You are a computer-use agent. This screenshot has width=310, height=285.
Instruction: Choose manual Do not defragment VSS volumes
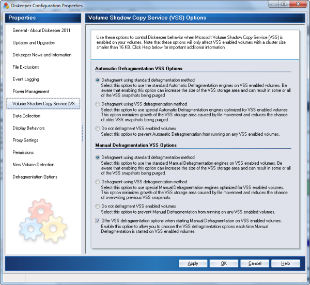(x=98, y=206)
